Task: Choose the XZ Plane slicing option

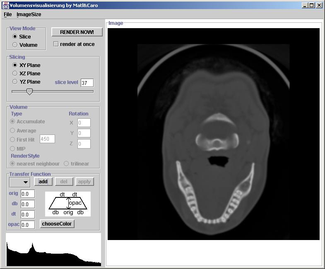Action: pyautogui.click(x=15, y=74)
